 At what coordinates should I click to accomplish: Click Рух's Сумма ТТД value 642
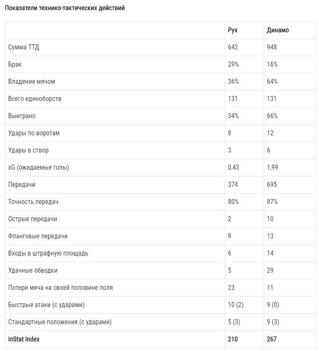coord(233,47)
